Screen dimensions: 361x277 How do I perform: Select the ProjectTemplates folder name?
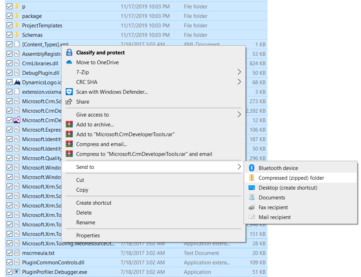[x=42, y=25]
